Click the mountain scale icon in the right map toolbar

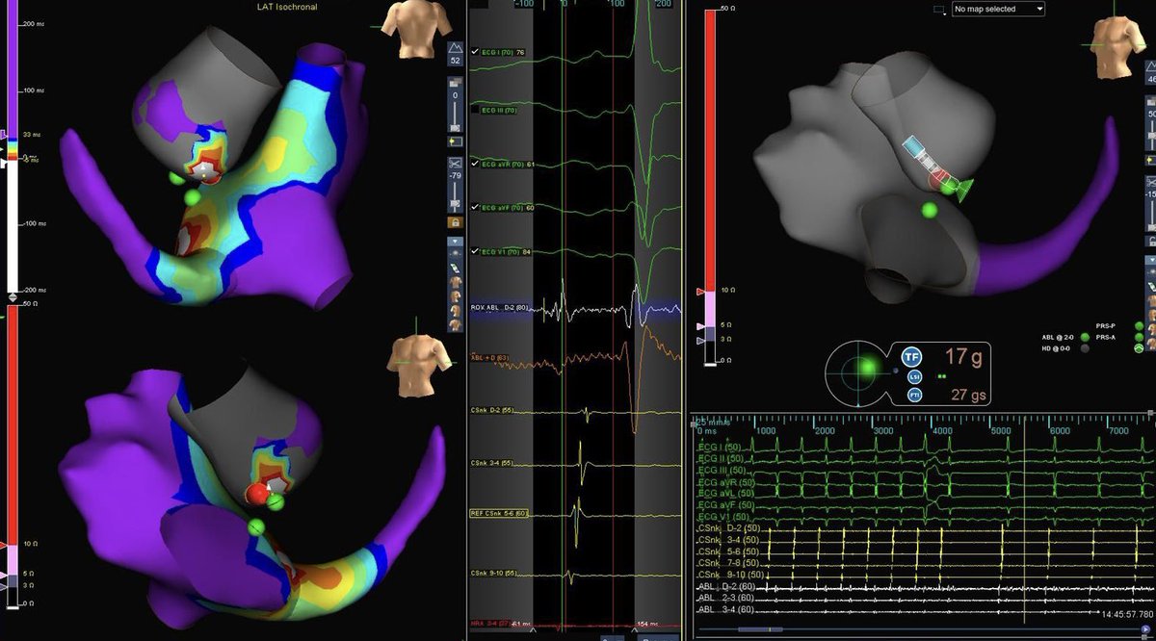click(1150, 65)
